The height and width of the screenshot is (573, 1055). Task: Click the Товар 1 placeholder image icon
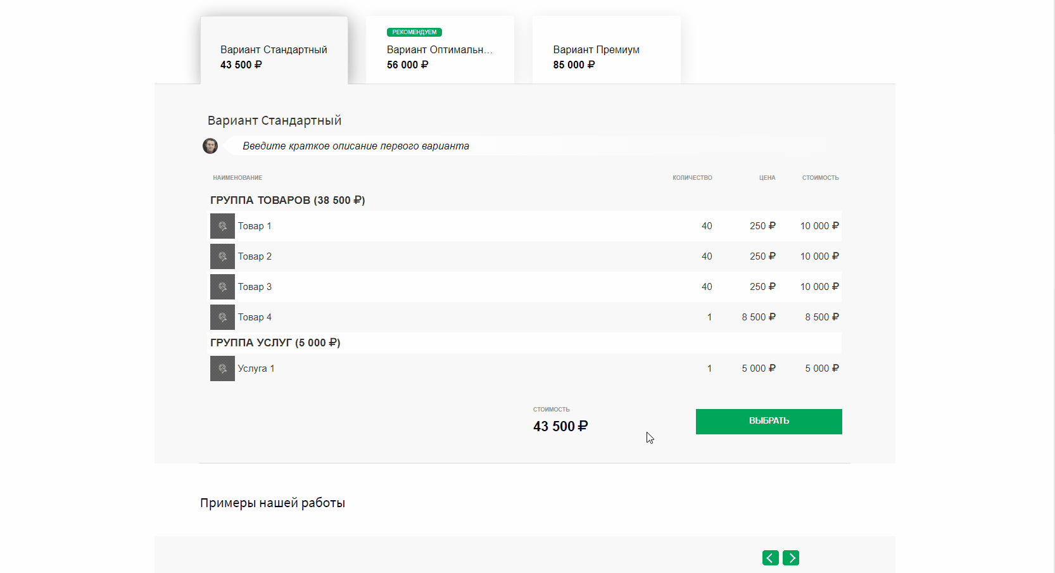tap(222, 226)
